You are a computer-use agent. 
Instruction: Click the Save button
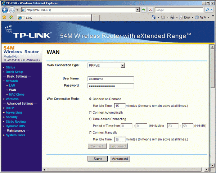[98, 159]
